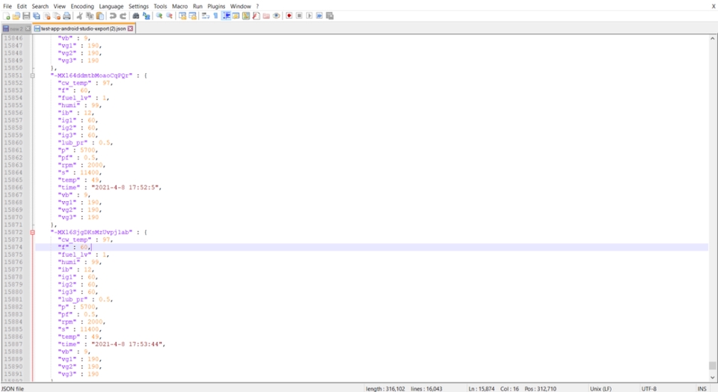Image resolution: width=718 pixels, height=392 pixels.
Task: Click line number 15860 in the margin
Action: [13, 142]
